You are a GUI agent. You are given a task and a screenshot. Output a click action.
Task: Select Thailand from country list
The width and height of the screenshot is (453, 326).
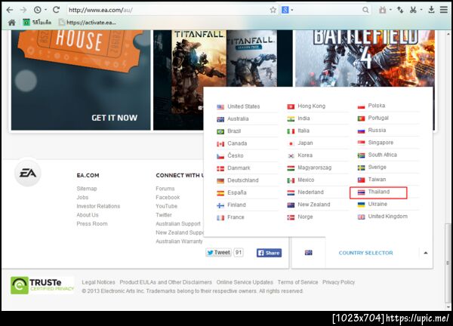[x=378, y=192]
